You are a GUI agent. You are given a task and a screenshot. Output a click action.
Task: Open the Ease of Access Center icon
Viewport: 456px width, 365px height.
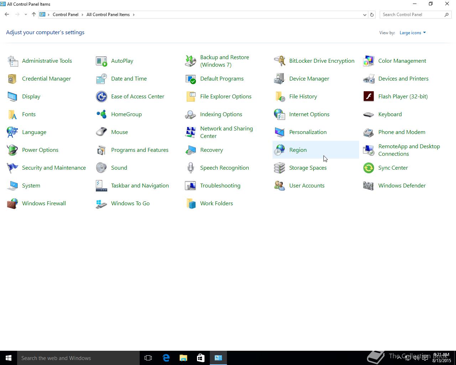[102, 97]
